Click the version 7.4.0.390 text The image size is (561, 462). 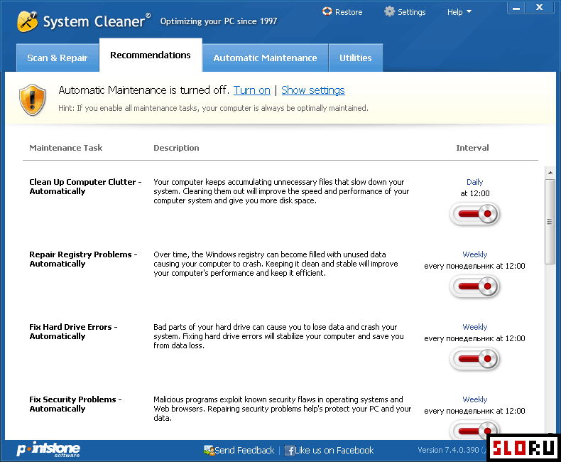[x=448, y=450]
